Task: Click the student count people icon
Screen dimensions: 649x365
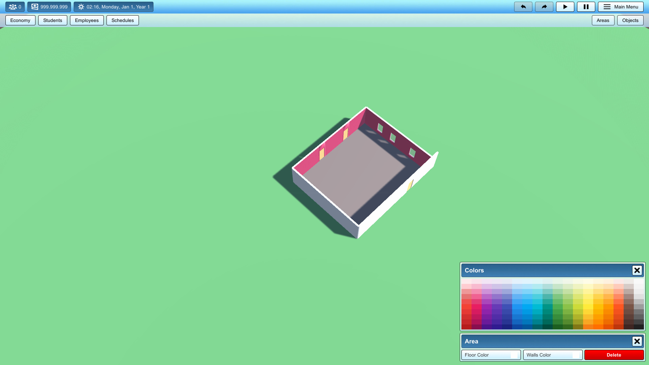Action: click(13, 6)
